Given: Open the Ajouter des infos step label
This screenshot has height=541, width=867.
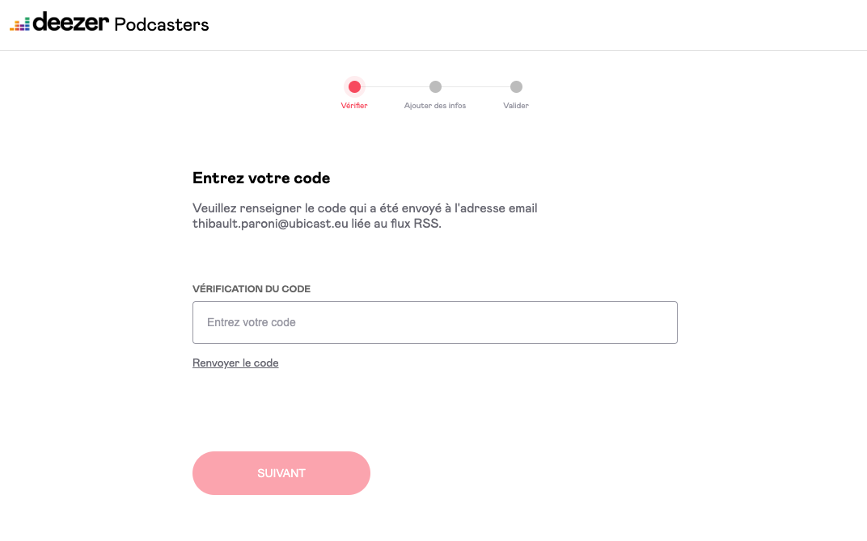Looking at the screenshot, I should (435, 106).
